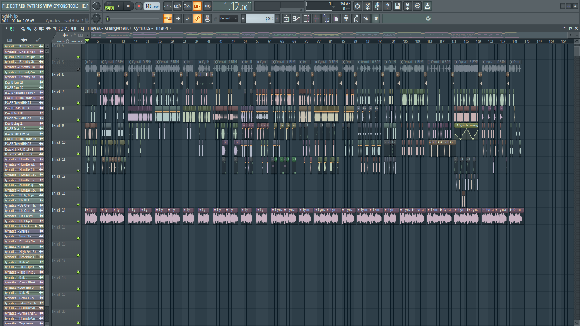Expand the playlist options arrow menu

6,28
